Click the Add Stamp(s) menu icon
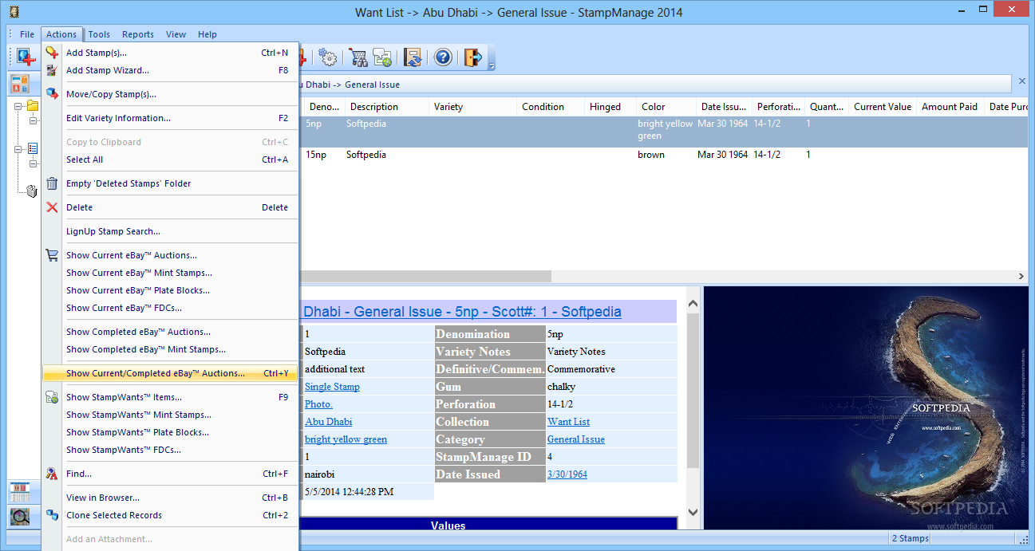Viewport: 1035px width, 551px height. [52, 53]
